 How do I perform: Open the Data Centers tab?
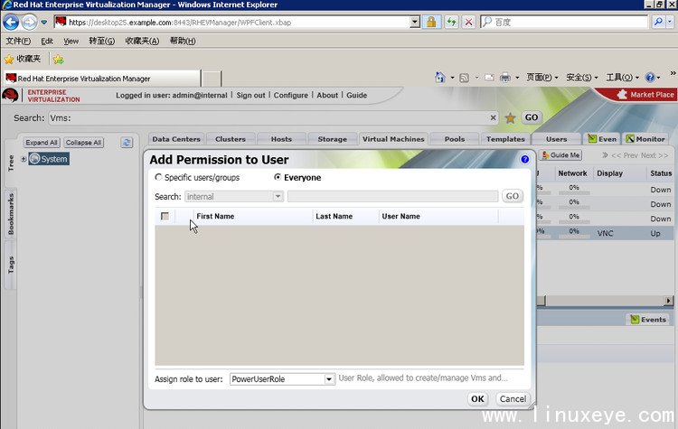pos(176,139)
